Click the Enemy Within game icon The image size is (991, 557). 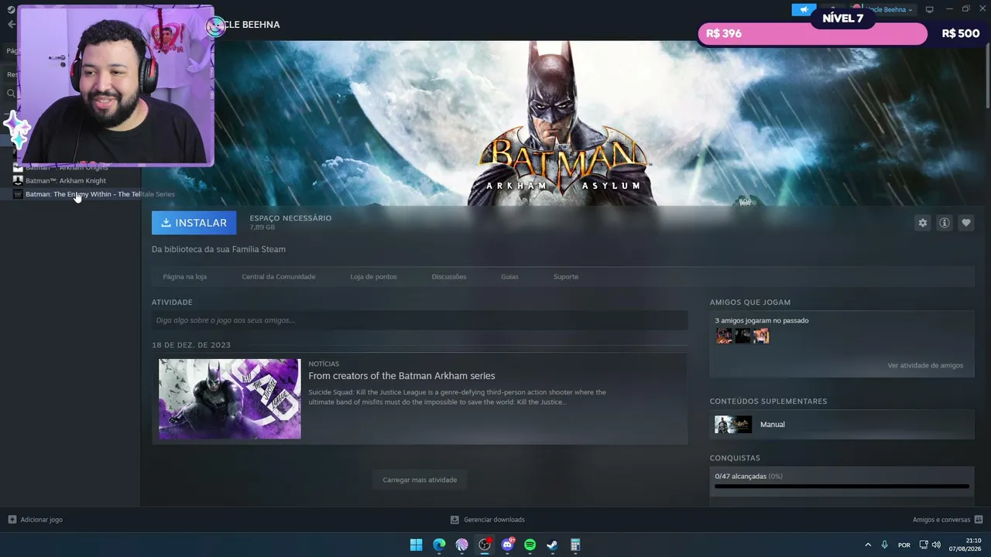18,194
